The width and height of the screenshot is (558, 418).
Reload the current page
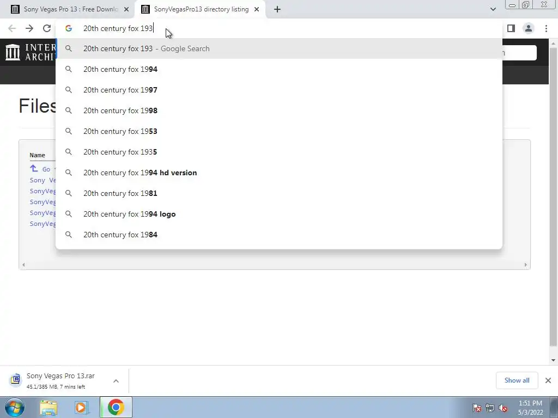tap(47, 28)
